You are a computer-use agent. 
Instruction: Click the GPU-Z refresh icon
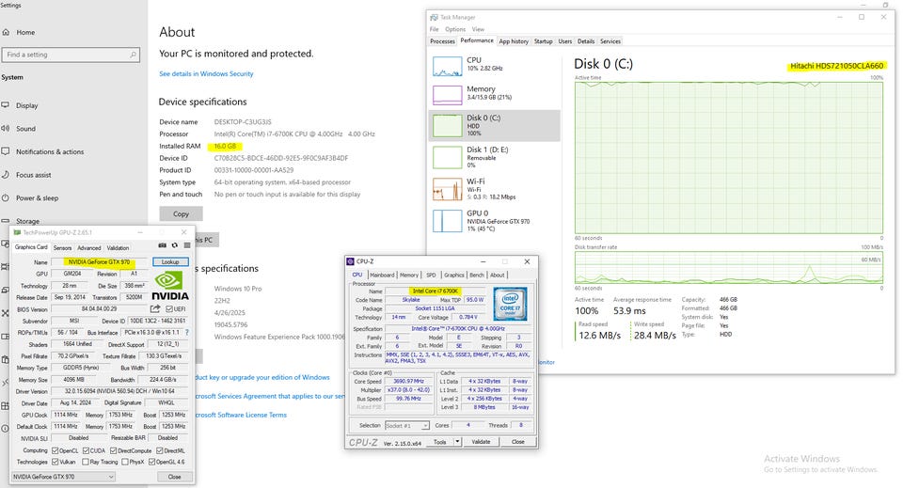175,246
